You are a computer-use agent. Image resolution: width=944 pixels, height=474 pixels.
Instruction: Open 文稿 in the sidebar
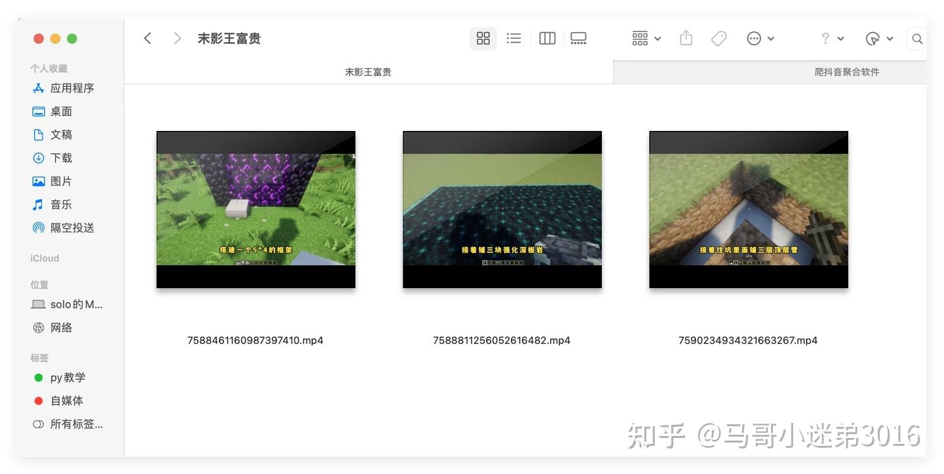[x=61, y=134]
